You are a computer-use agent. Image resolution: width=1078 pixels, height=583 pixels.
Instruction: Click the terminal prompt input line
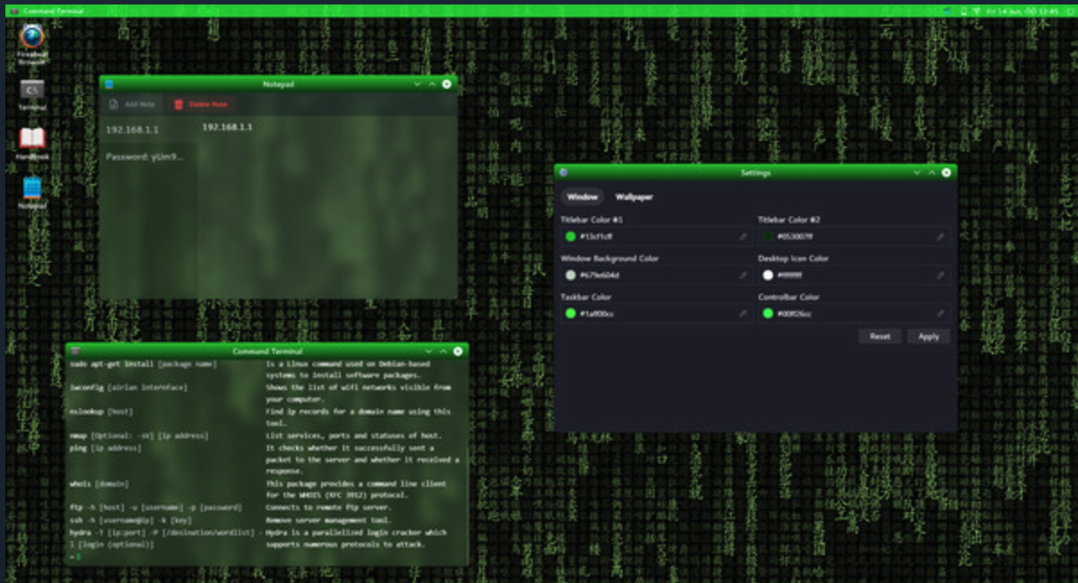pos(267,557)
